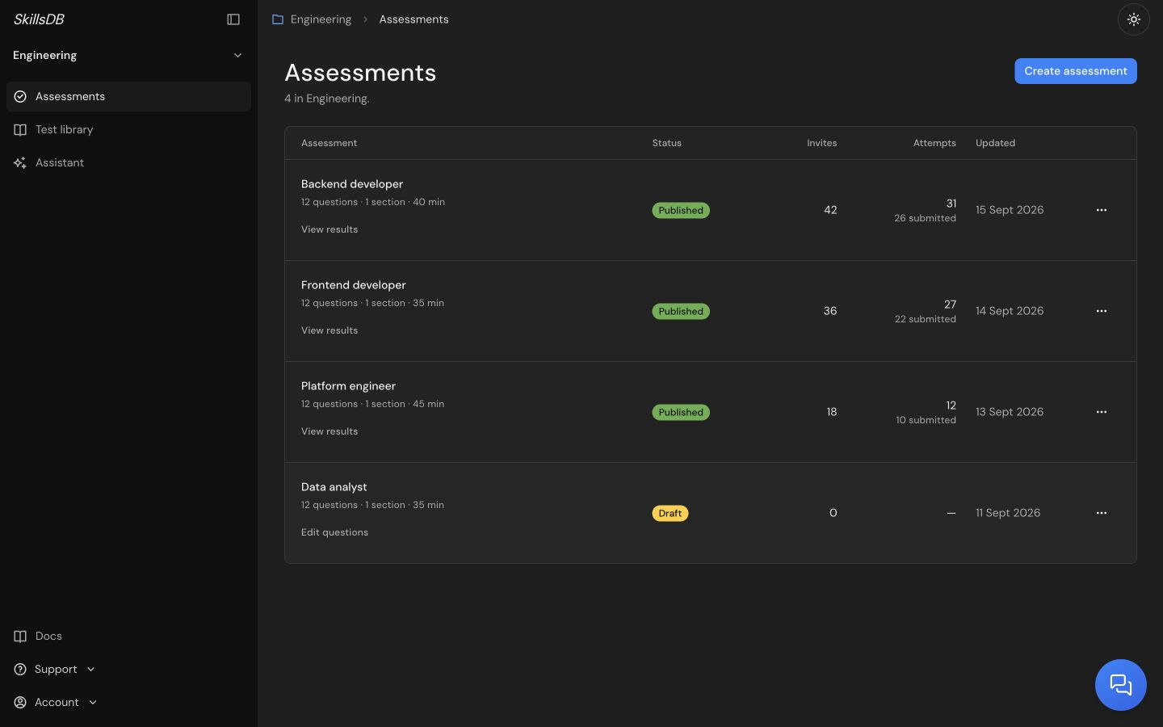View results for Backend developer
1163x727 pixels.
(330, 229)
